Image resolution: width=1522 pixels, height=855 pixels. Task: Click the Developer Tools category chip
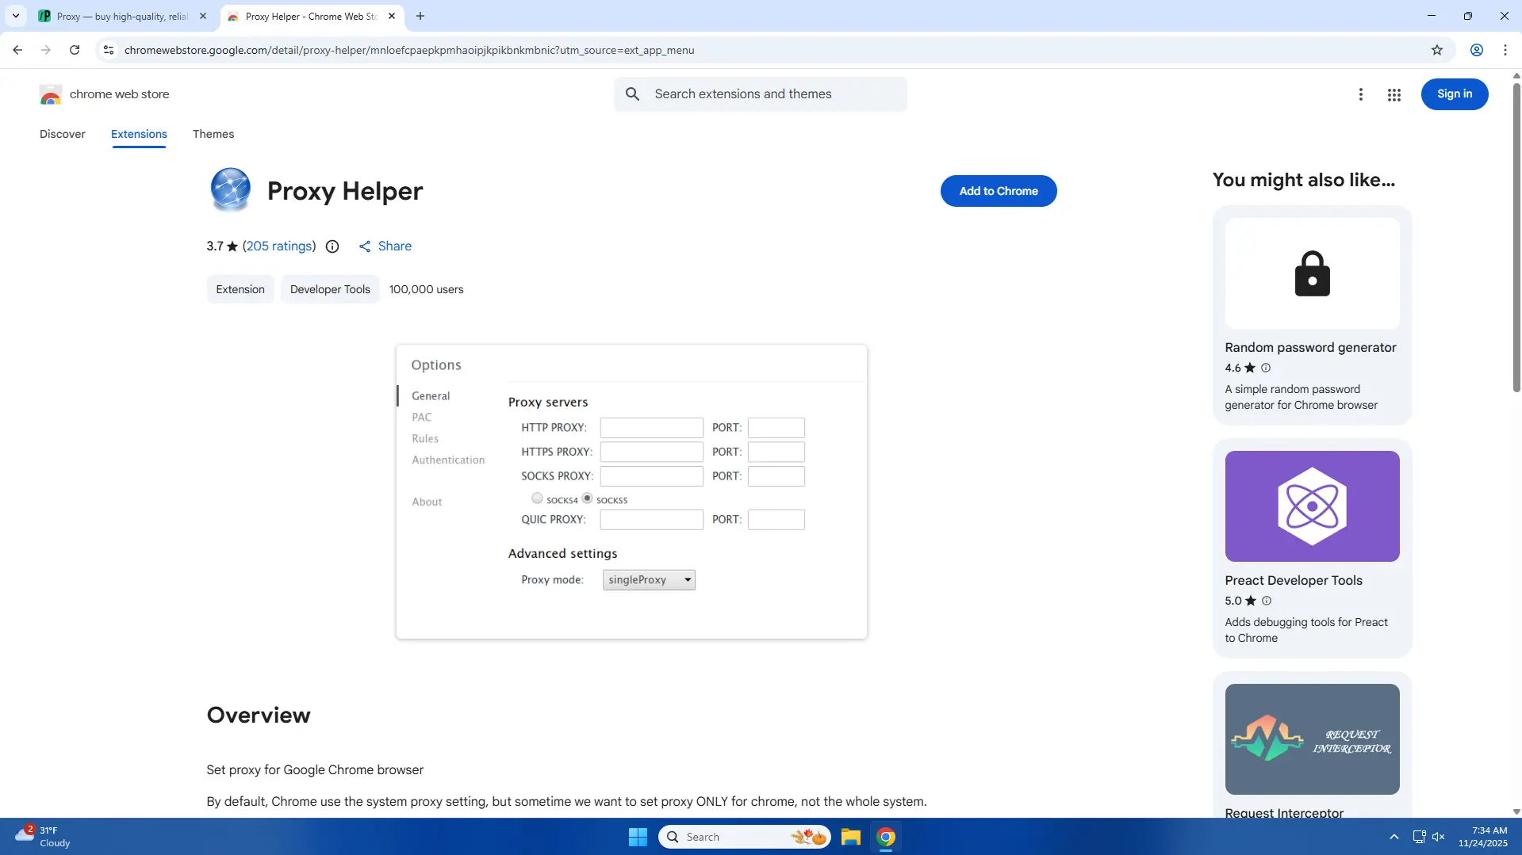[x=330, y=289]
